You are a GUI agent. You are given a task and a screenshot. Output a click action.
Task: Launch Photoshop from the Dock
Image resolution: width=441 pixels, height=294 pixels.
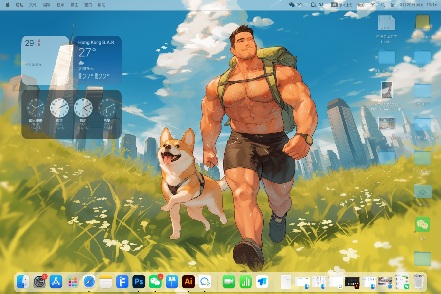click(139, 282)
